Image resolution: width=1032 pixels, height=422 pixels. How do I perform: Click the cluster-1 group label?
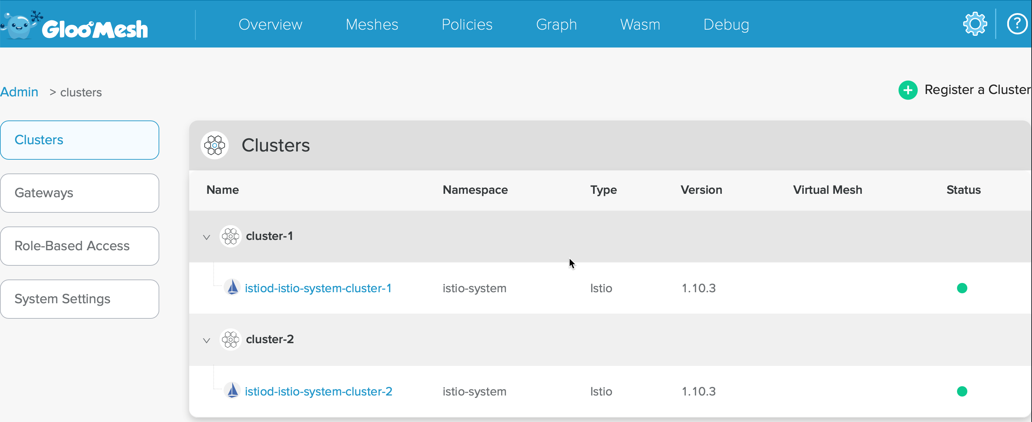coord(270,236)
